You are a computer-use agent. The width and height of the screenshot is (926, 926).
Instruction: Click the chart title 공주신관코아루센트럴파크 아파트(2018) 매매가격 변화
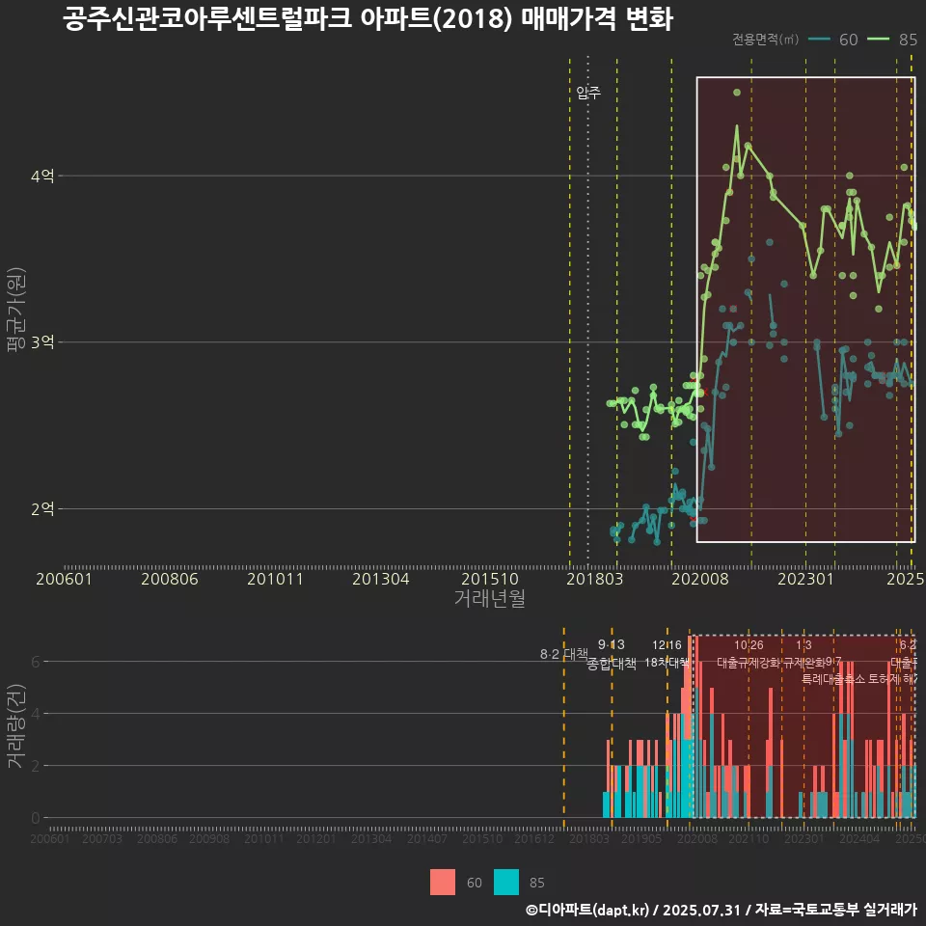tap(368, 19)
